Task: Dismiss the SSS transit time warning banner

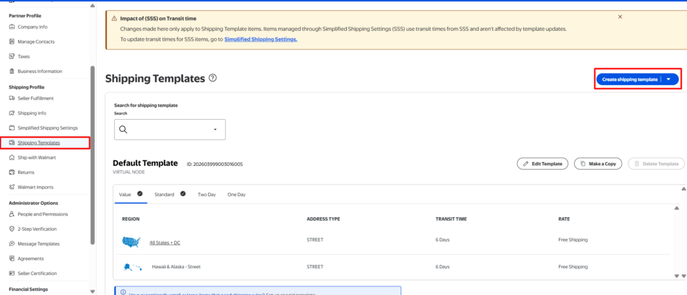Action: pos(620,17)
